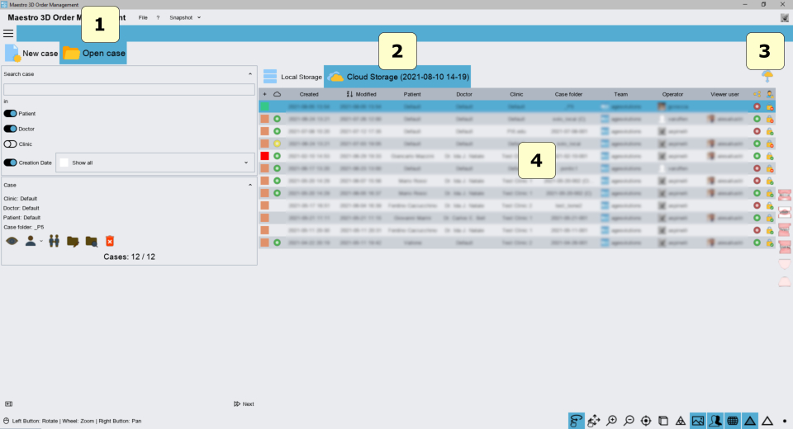Click the Patient column header

click(412, 95)
